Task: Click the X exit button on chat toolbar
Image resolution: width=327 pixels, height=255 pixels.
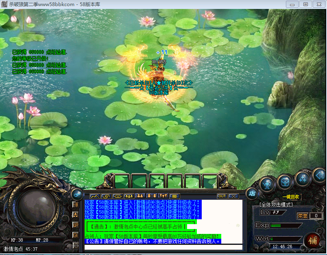Action: click(233, 196)
